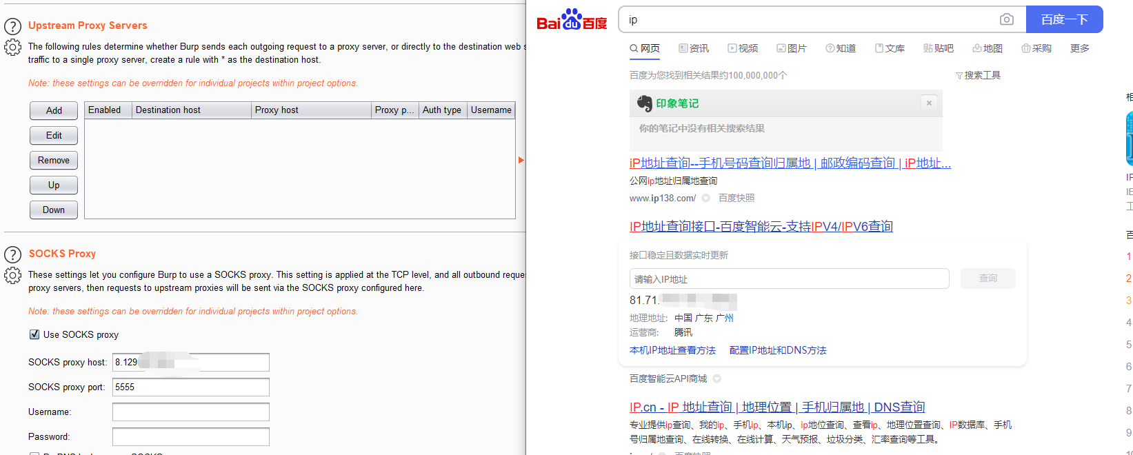This screenshot has height=455, width=1133.
Task: Expand the search tools filter
Action: point(978,75)
